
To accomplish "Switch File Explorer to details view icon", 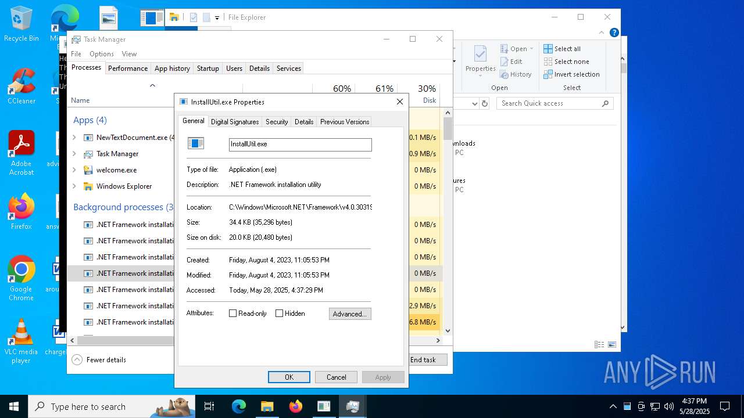I will point(599,344).
